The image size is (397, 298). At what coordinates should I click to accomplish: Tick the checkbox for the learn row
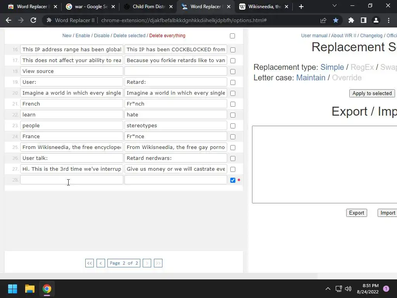[x=233, y=115]
